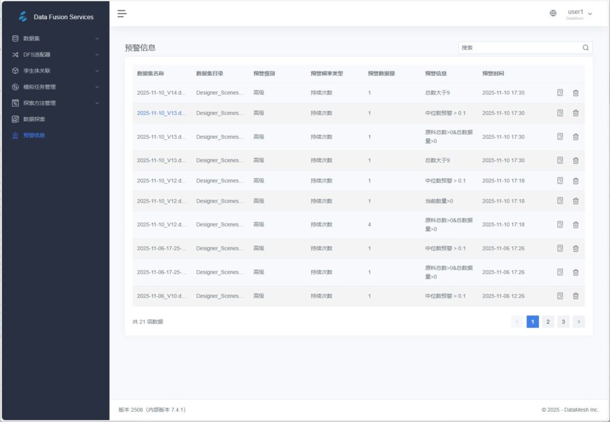The image size is (610, 422).
Task: Go to page 2 of results
Action: click(x=548, y=322)
